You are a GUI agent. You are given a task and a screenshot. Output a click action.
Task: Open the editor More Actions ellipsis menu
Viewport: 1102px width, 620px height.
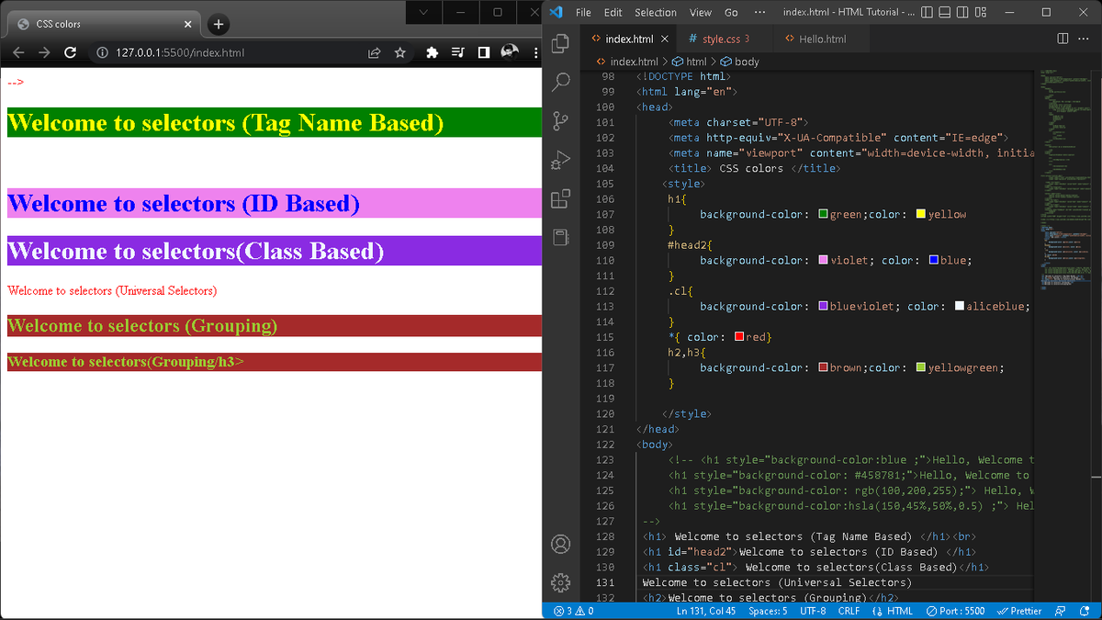coord(1085,39)
